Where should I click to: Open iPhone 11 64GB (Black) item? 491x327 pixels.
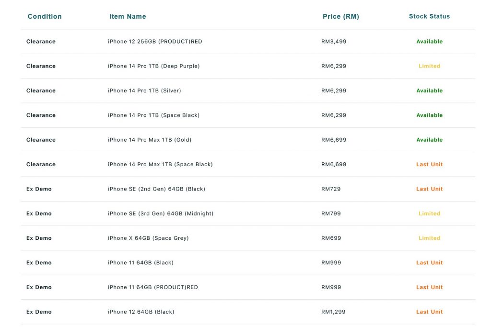click(140, 262)
